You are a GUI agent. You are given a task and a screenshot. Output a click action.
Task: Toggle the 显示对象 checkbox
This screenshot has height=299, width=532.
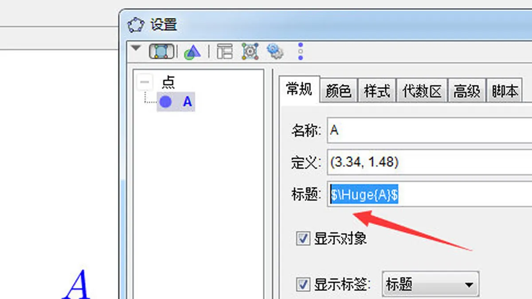[303, 239]
